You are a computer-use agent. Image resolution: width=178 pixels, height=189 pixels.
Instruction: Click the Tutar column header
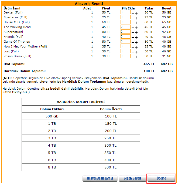[149, 8]
